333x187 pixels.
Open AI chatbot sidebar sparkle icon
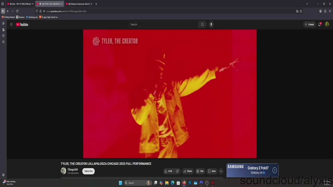coord(3,23)
